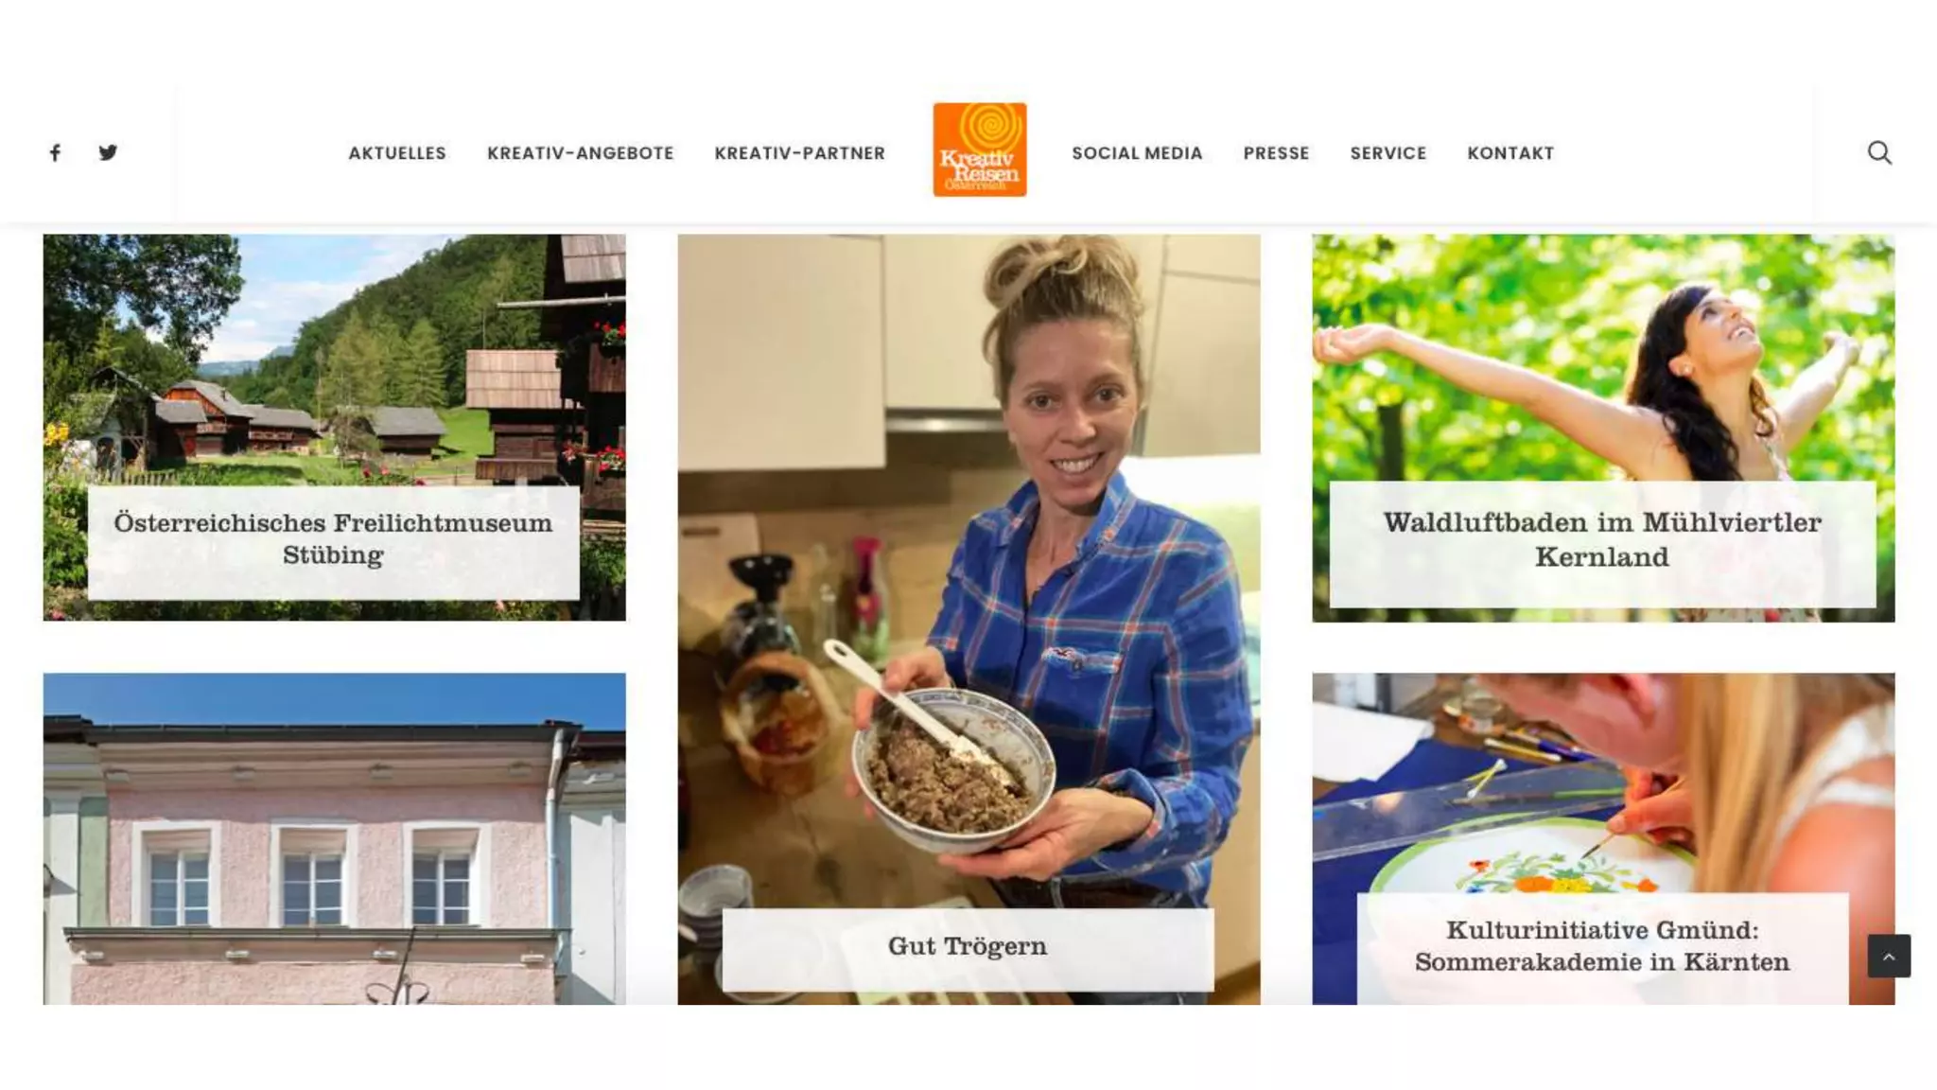Screen dimensions: 1937x1090
Task: Click the woman holding bowl photo
Action: pos(968,568)
